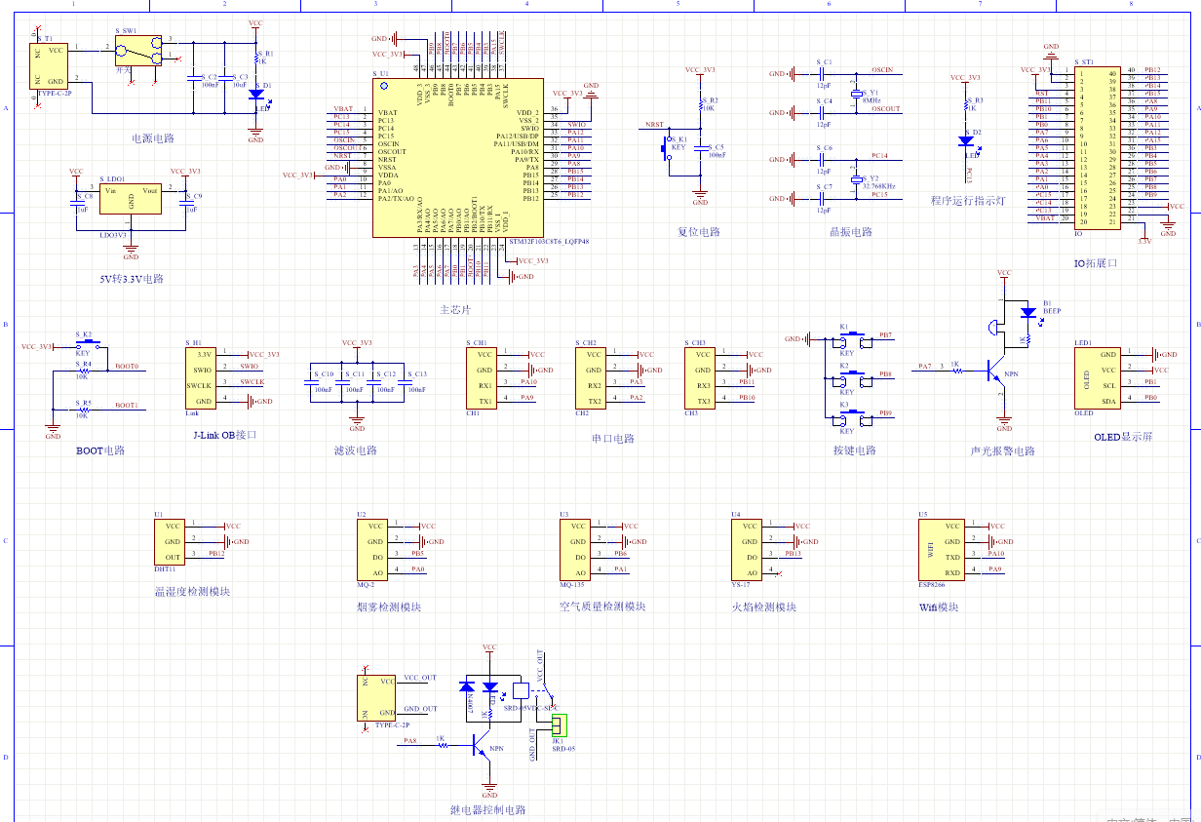The width and height of the screenshot is (1201, 822).
Task: Select the NPN transistor in relay circuit
Action: [482, 748]
